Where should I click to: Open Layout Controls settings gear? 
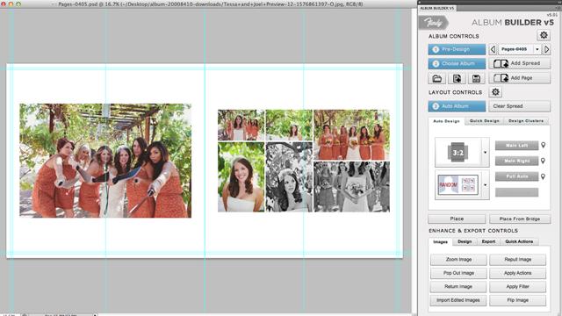point(495,92)
